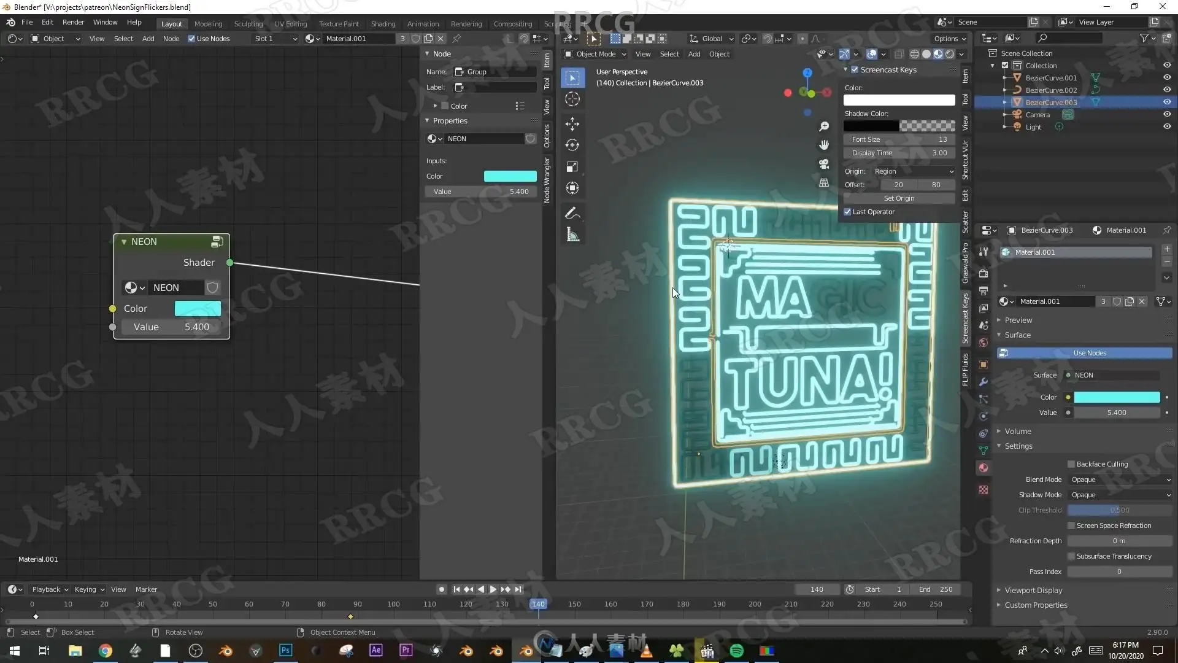Select the Rotate tool
The height and width of the screenshot is (663, 1178).
[572, 145]
